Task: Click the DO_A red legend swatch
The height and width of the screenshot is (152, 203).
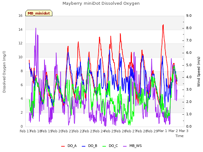Action: [x=63, y=146]
